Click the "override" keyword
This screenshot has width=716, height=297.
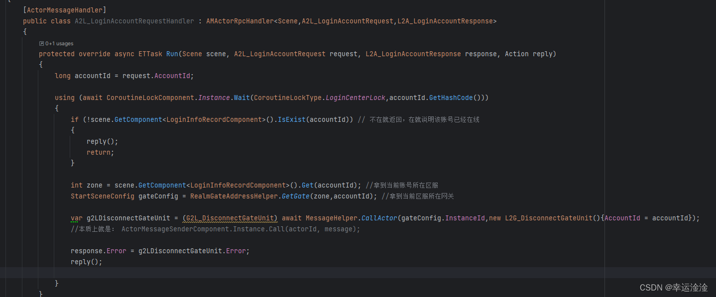(95, 54)
